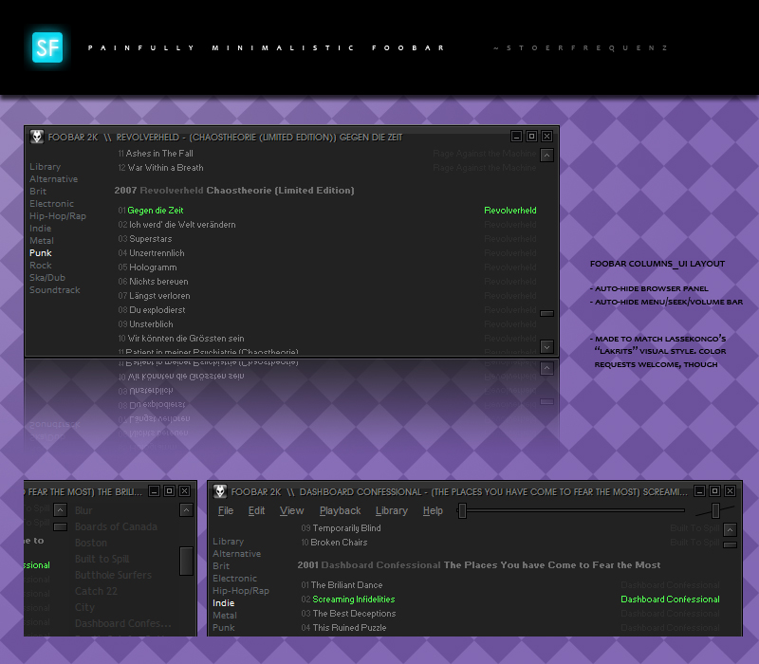The height and width of the screenshot is (664, 759).
Task: Click the SF logo badge in the header
Action: click(x=47, y=47)
